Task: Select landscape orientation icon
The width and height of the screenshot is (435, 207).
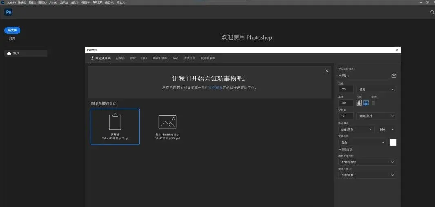Action: click(x=366, y=103)
